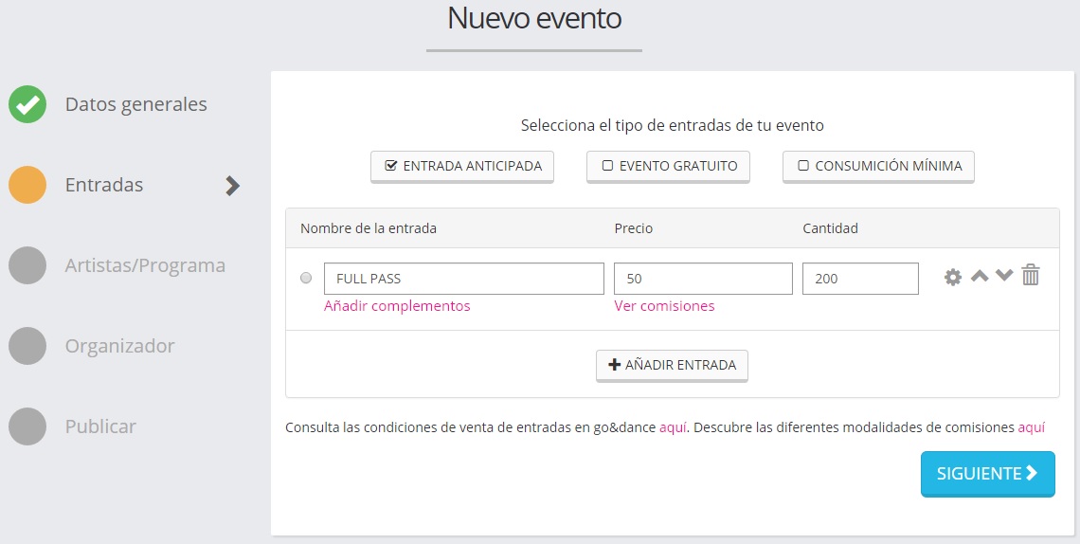
Task: Go to Organizador step
Action: [x=119, y=346]
